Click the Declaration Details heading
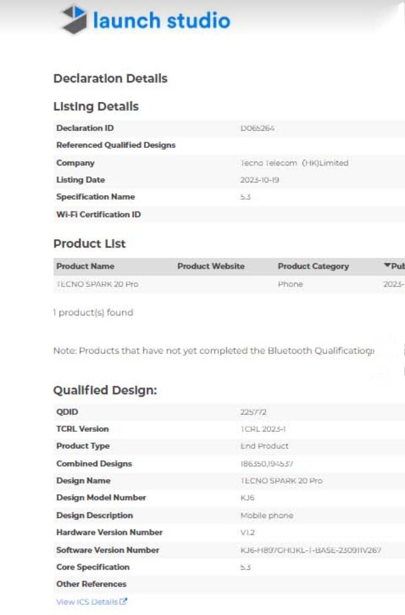The image size is (405, 615). [x=111, y=79]
